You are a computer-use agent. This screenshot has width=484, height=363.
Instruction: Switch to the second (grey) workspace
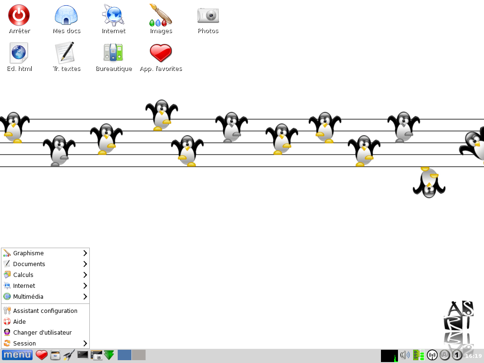138,355
